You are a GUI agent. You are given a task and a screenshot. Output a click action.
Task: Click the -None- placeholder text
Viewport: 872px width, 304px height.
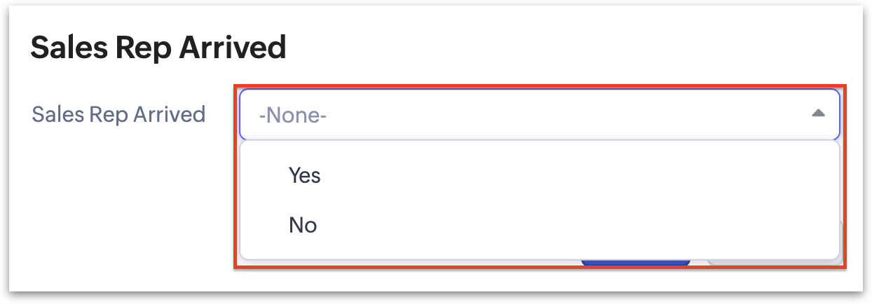click(292, 114)
